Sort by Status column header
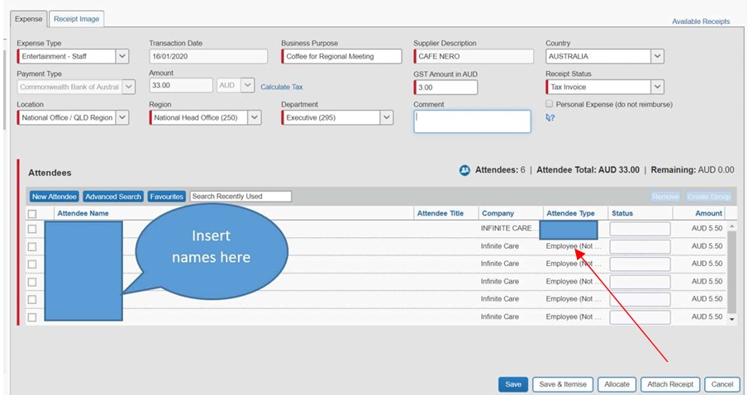The height and width of the screenshot is (395, 748). [622, 213]
